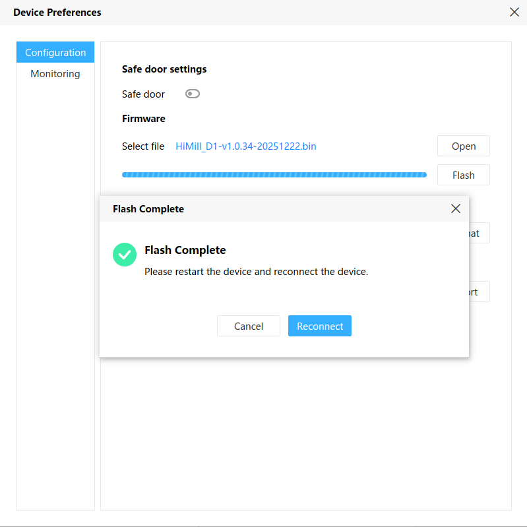This screenshot has width=527, height=527.
Task: Toggle the Safe door switch
Action: point(192,94)
